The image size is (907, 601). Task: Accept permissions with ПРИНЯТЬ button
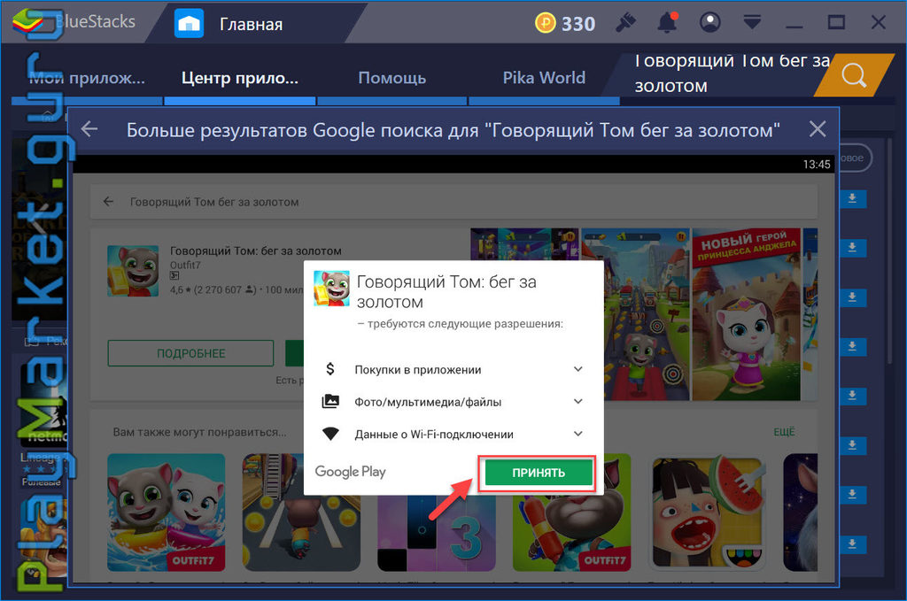(539, 473)
